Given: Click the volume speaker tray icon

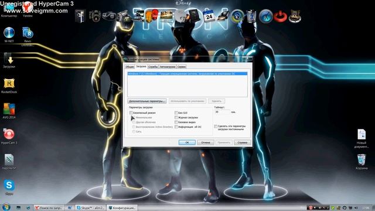Looking at the screenshot, I should click(356, 208).
